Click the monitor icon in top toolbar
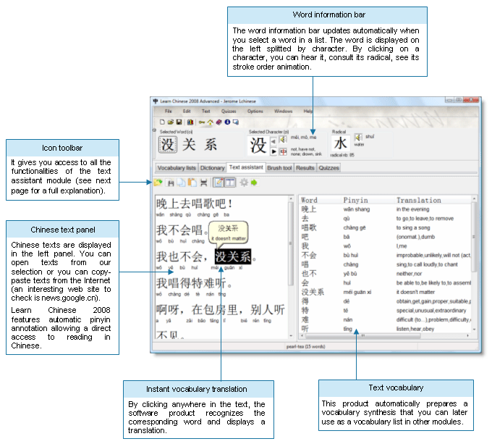The height and width of the screenshot is (444, 492). (236, 122)
